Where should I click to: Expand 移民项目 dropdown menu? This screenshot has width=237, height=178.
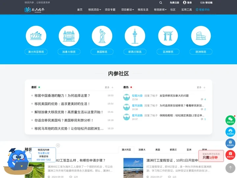click(x=94, y=10)
